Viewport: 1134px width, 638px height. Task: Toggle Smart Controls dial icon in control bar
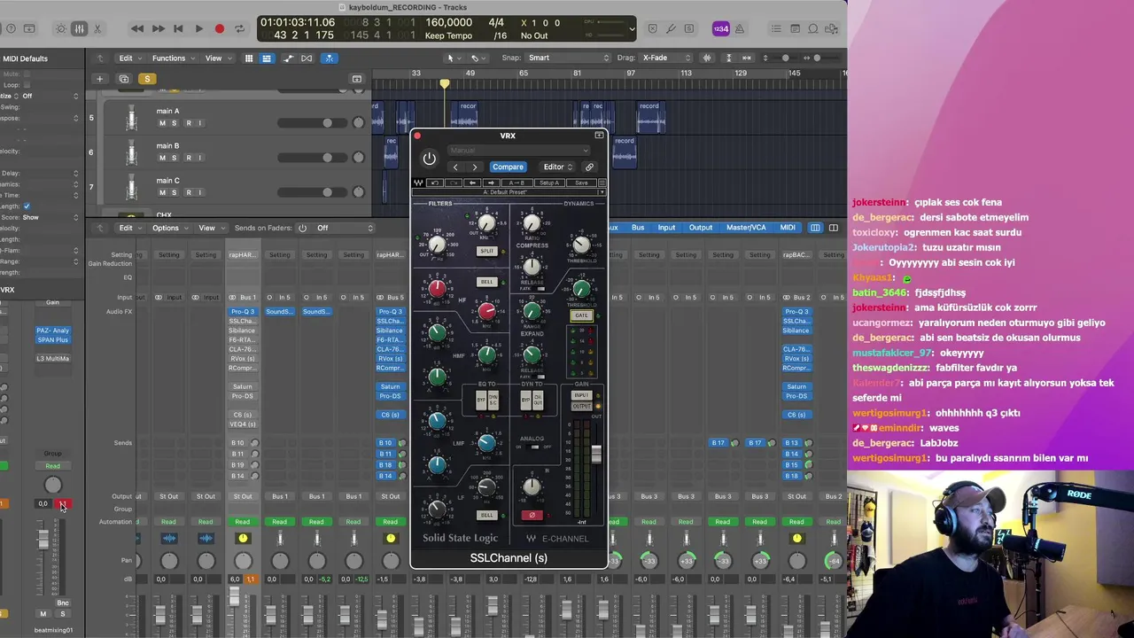(x=60, y=29)
